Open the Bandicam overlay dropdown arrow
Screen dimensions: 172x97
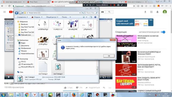pos(84,5)
